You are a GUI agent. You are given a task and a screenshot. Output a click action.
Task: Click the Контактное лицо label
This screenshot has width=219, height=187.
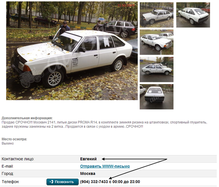click(18, 159)
